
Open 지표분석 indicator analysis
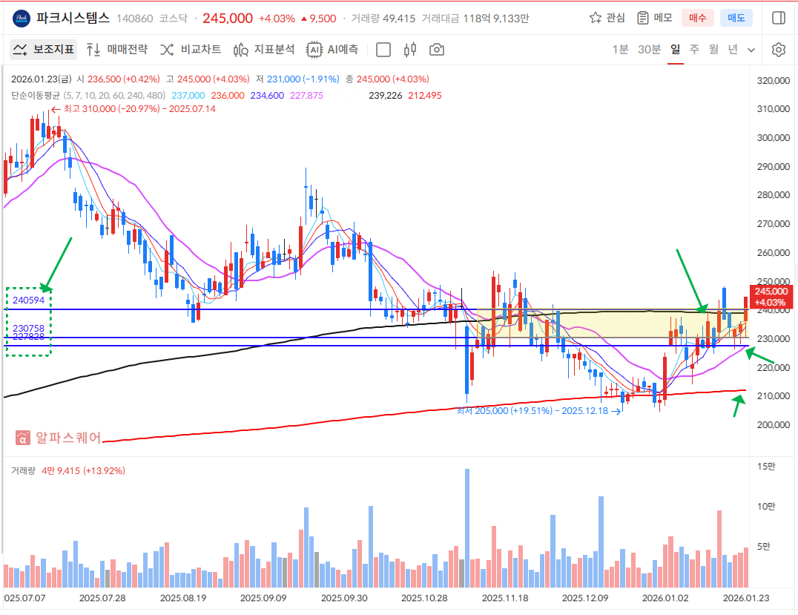[x=264, y=50]
